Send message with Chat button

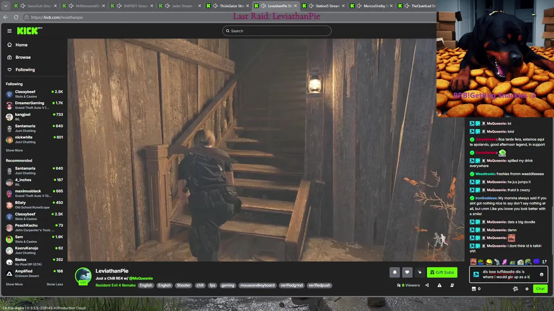coord(540,289)
